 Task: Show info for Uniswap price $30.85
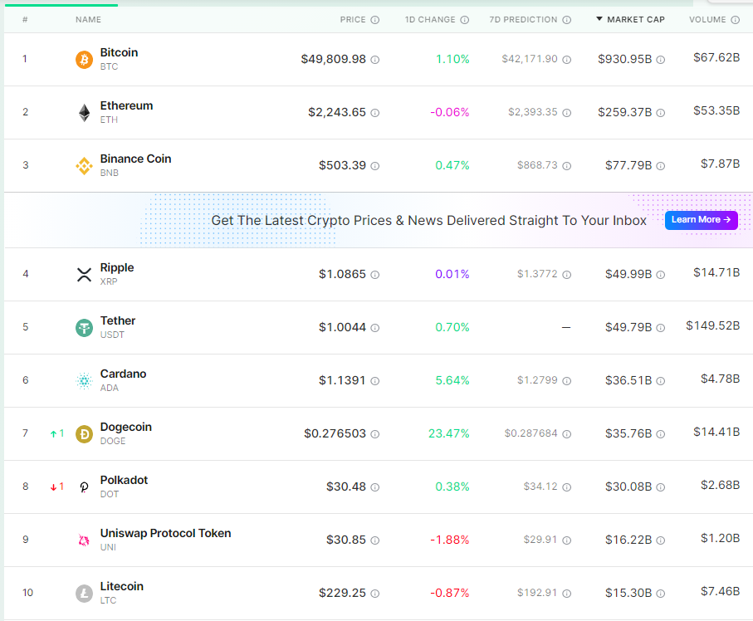pos(375,540)
